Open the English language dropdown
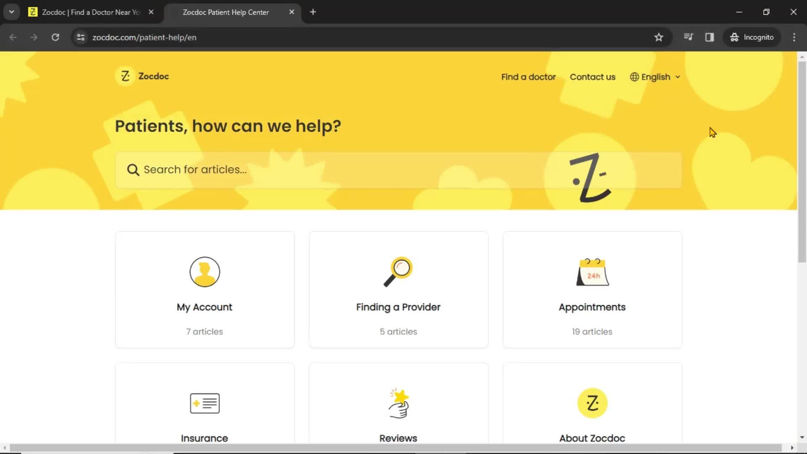 (655, 77)
